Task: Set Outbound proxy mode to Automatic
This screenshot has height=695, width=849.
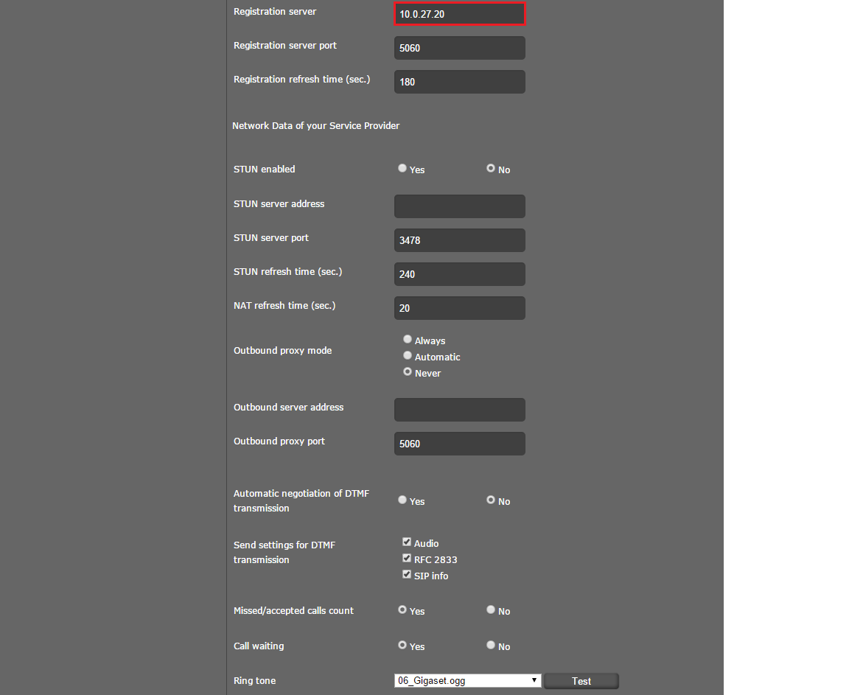Action: pos(408,356)
